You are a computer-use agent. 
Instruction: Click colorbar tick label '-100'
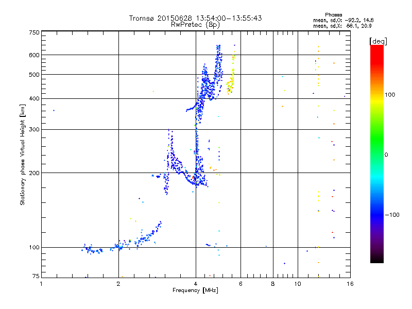[392, 215]
